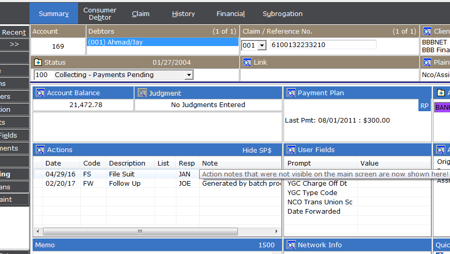This screenshot has width=450, height=254.
Task: Open the Status dropdown showing Collecting
Action: [189, 75]
